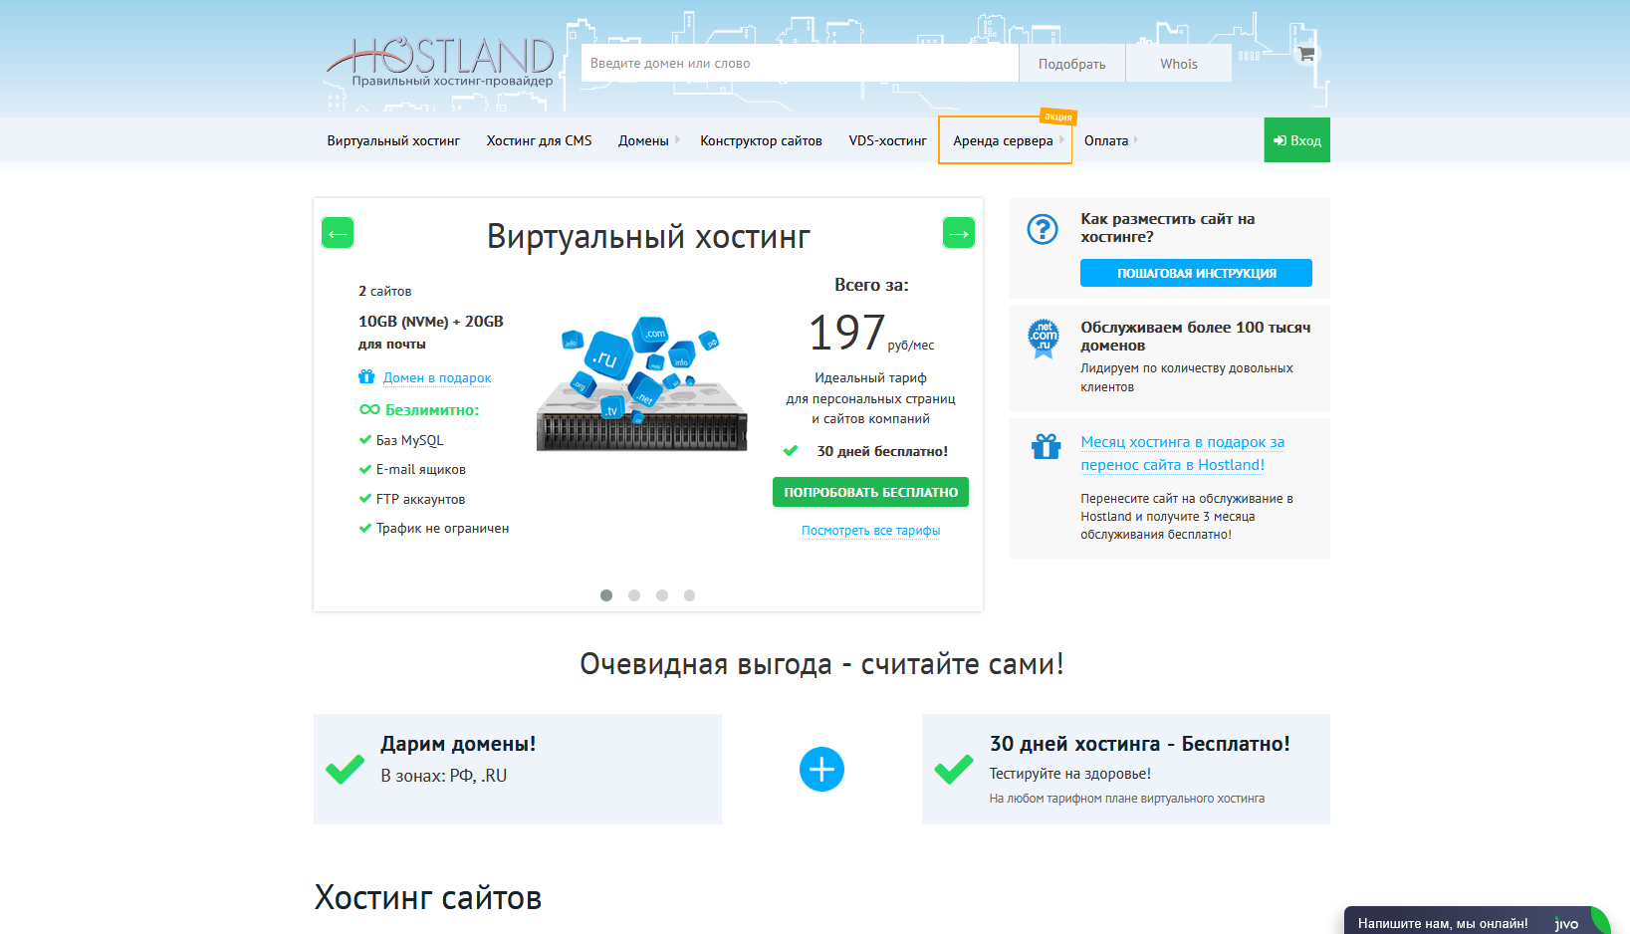Click the green Вход login button
The height and width of the screenshot is (934, 1630).
click(1296, 140)
